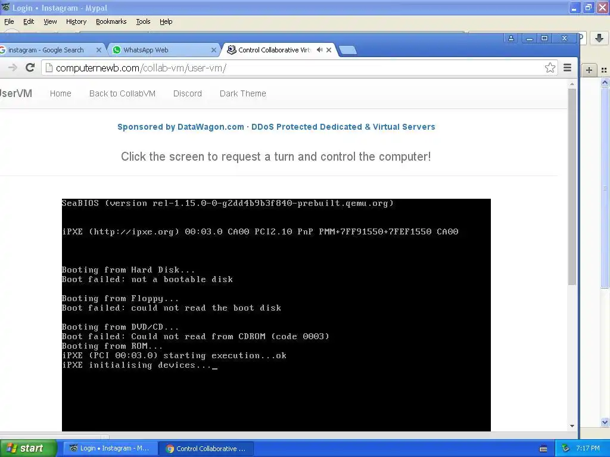Open the Windows start menu

pos(29,448)
